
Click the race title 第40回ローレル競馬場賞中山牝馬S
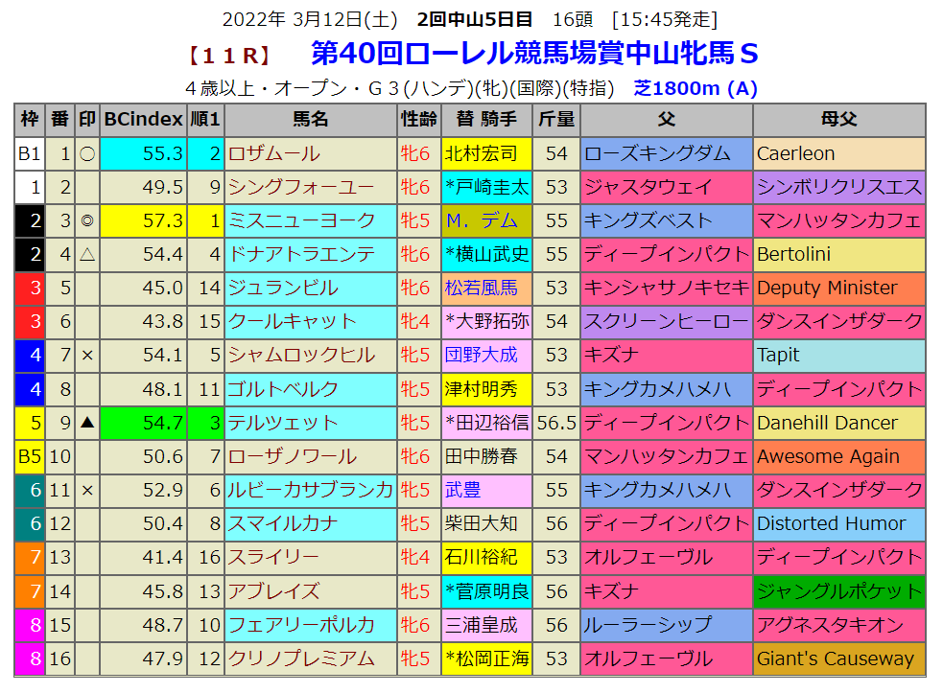click(x=535, y=54)
